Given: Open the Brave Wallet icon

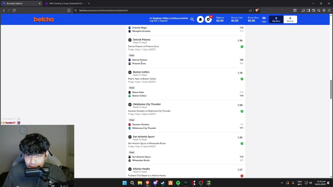Looking at the screenshot, I should point(313,10).
